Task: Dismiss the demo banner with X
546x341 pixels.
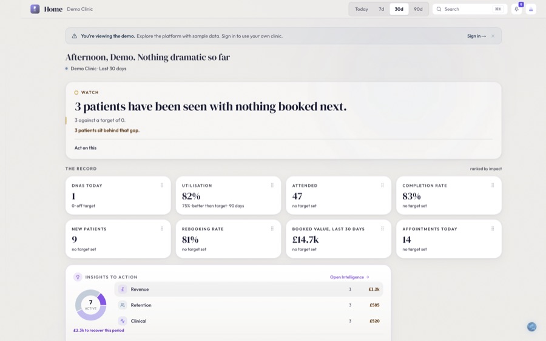Action: 493,36
